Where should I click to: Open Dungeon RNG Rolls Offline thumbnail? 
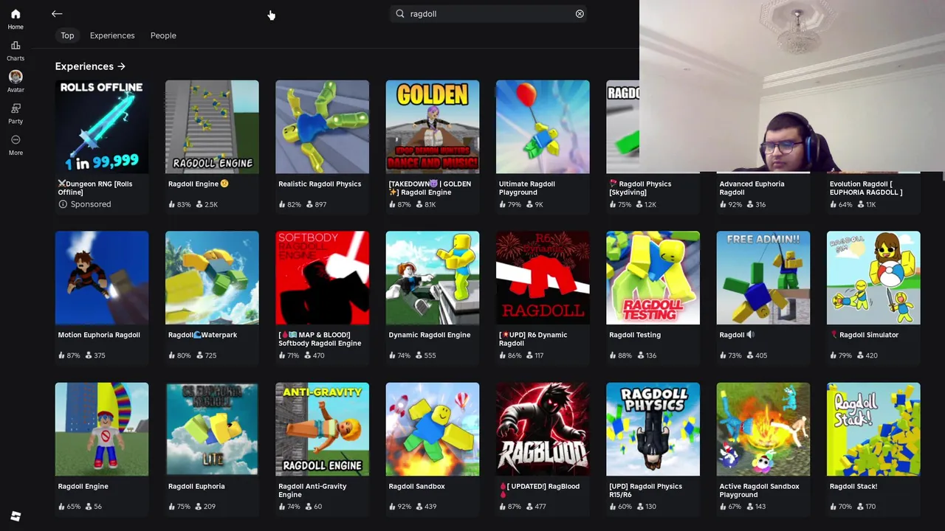[x=102, y=127]
